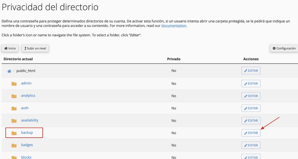Edit privacy for the badges folder
The height and width of the screenshot is (159, 298).
(x=251, y=145)
